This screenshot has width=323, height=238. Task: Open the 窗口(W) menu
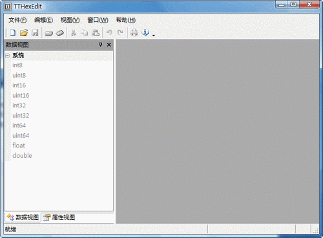(x=98, y=20)
